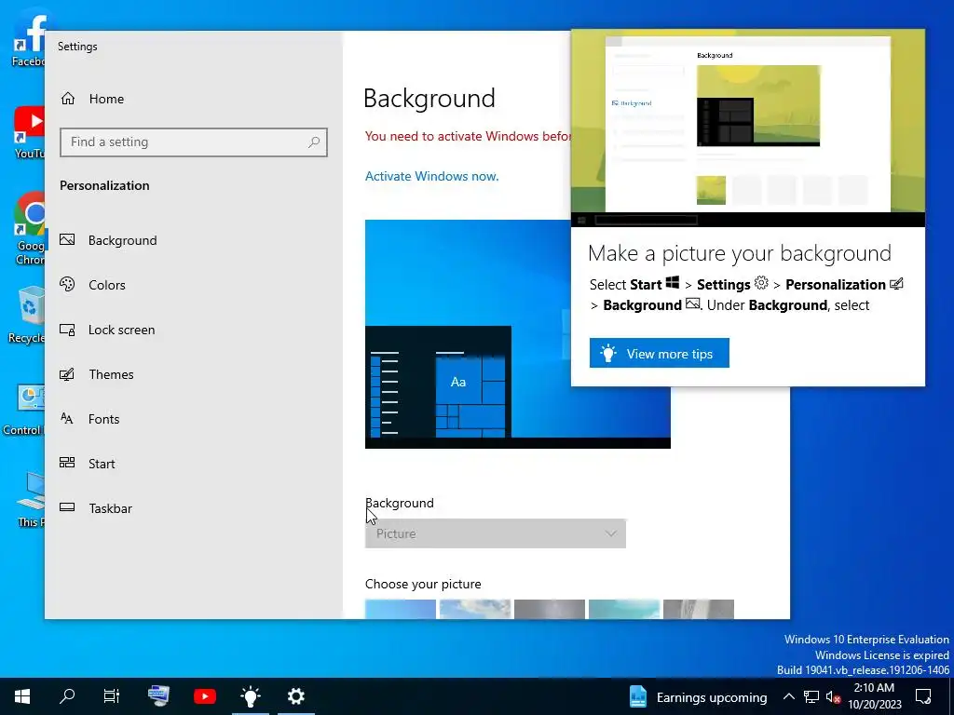Click the search magnifier in Find a setting
The width and height of the screenshot is (954, 715).
click(314, 142)
